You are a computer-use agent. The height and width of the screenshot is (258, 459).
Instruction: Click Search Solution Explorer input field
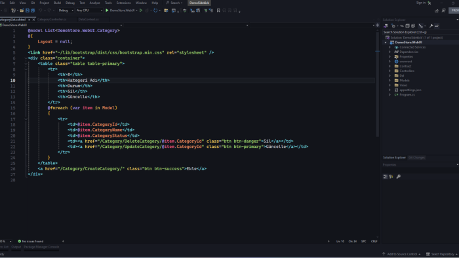pos(420,32)
